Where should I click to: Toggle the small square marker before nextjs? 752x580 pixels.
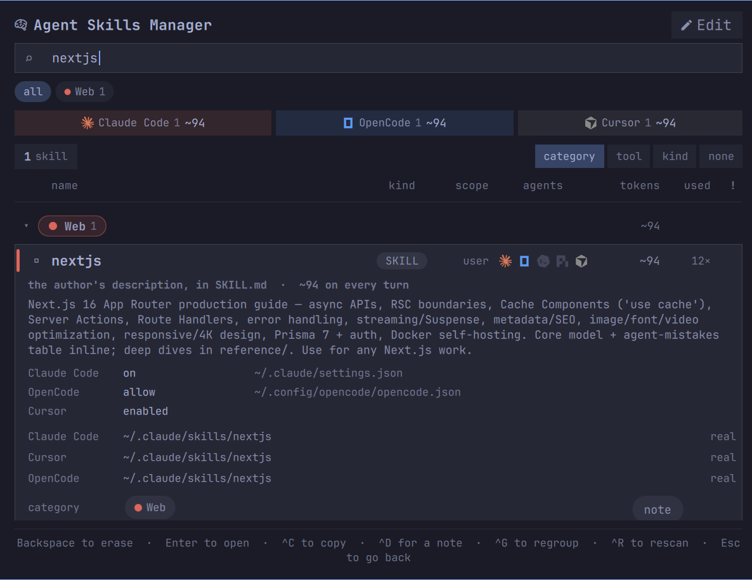[36, 261]
